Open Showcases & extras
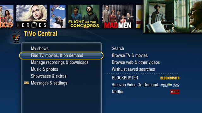Viewport: 202px width, 113px height. [49, 76]
